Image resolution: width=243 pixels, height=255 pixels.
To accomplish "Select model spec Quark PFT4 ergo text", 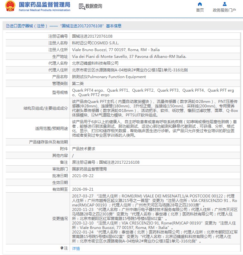I will tap(153, 92).
